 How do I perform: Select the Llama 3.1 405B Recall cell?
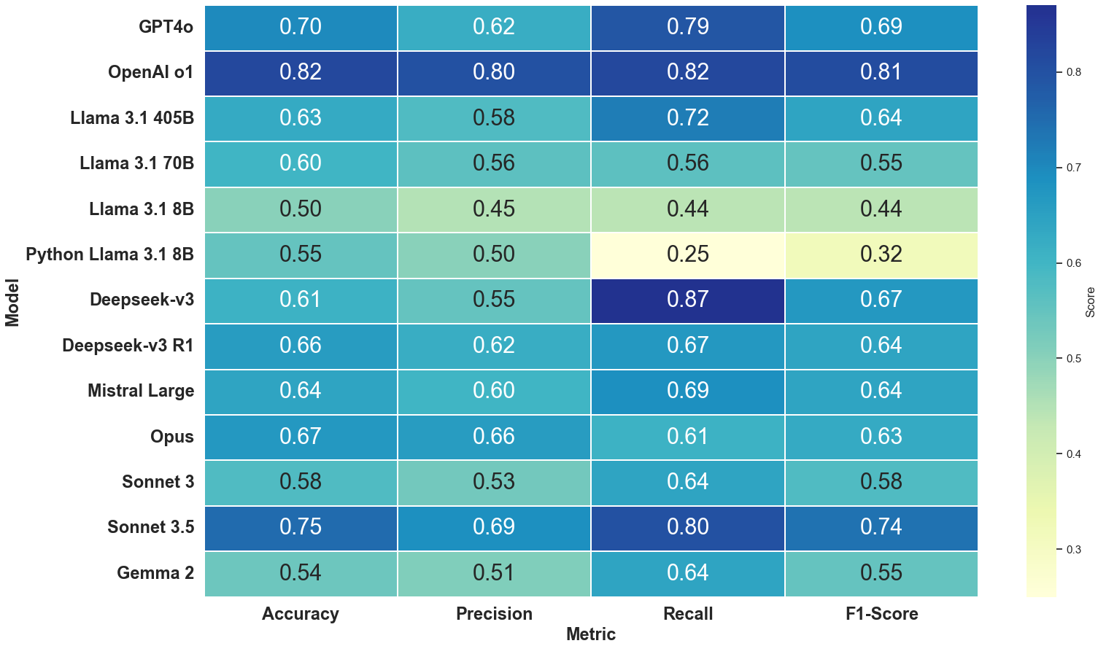(x=687, y=118)
